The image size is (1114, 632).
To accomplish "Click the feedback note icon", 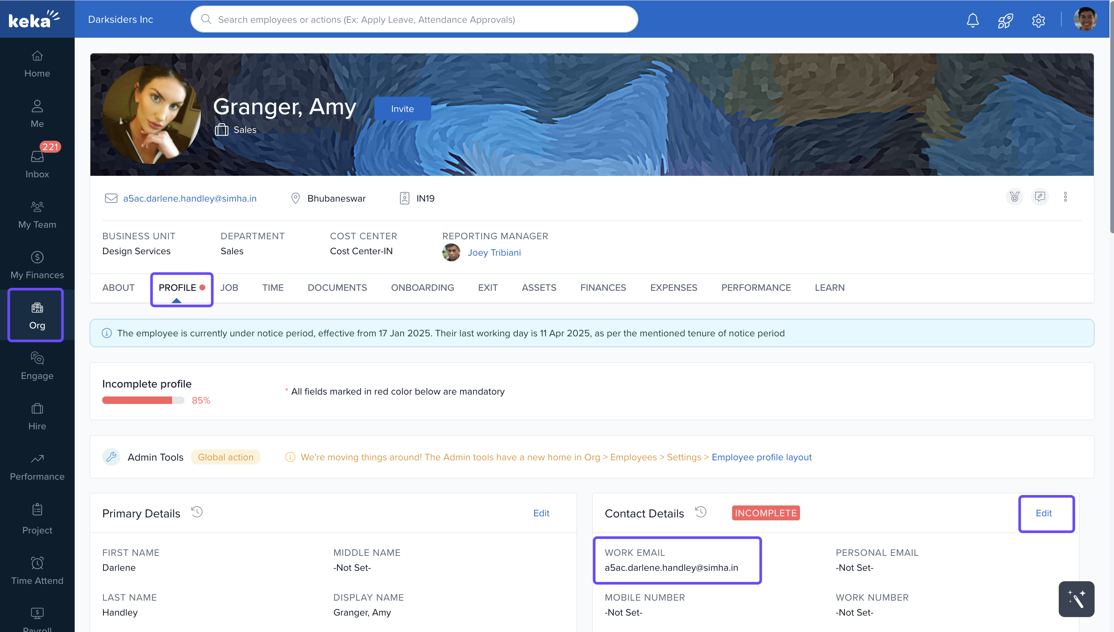I will (x=1040, y=197).
